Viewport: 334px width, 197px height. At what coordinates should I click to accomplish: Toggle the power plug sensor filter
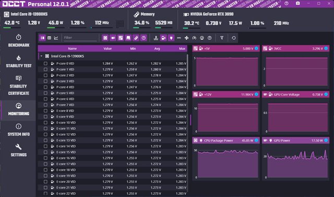click(171, 38)
